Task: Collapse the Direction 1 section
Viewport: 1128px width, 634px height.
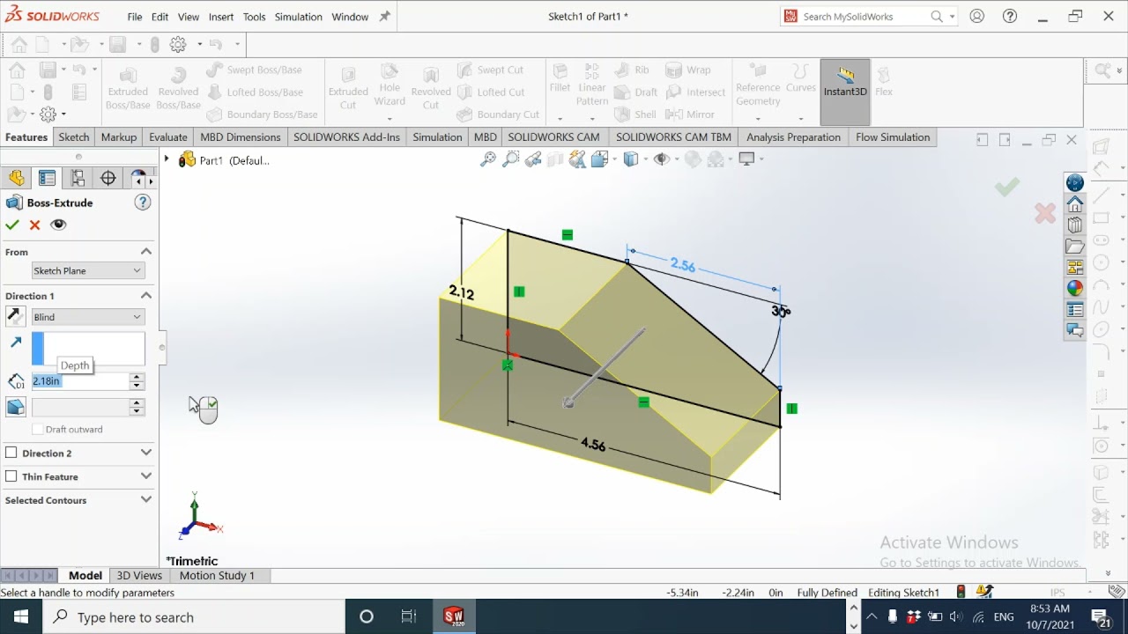Action: pos(146,296)
